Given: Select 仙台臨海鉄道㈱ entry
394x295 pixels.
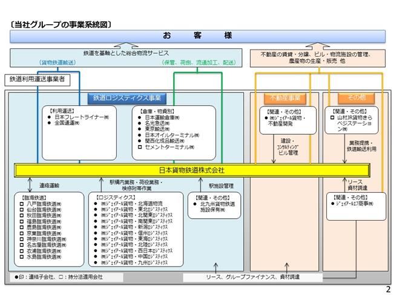Looking at the screenshot, I should (41, 210).
